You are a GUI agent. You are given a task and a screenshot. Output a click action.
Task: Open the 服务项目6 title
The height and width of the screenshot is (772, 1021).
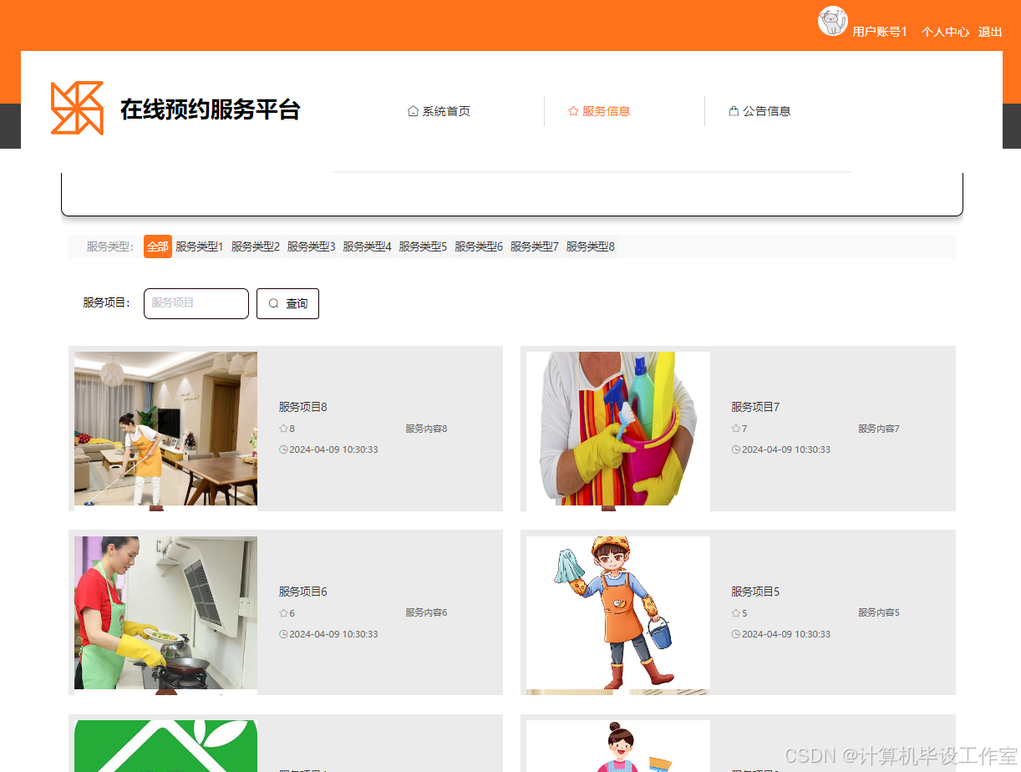point(303,592)
